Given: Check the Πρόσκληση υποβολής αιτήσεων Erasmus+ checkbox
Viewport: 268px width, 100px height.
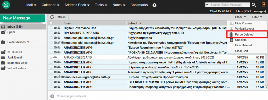Looking at the screenshot, I should coord(51,87).
